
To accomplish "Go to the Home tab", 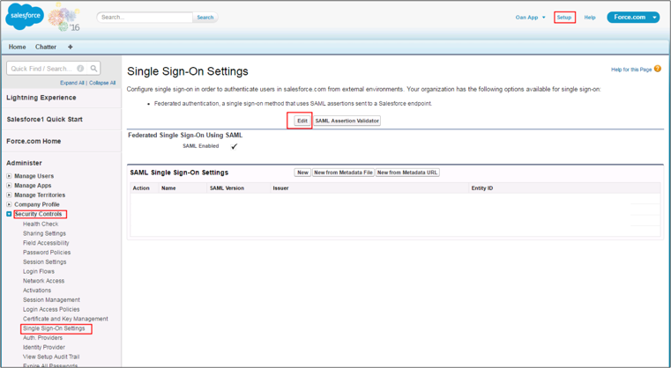I will click(x=17, y=47).
